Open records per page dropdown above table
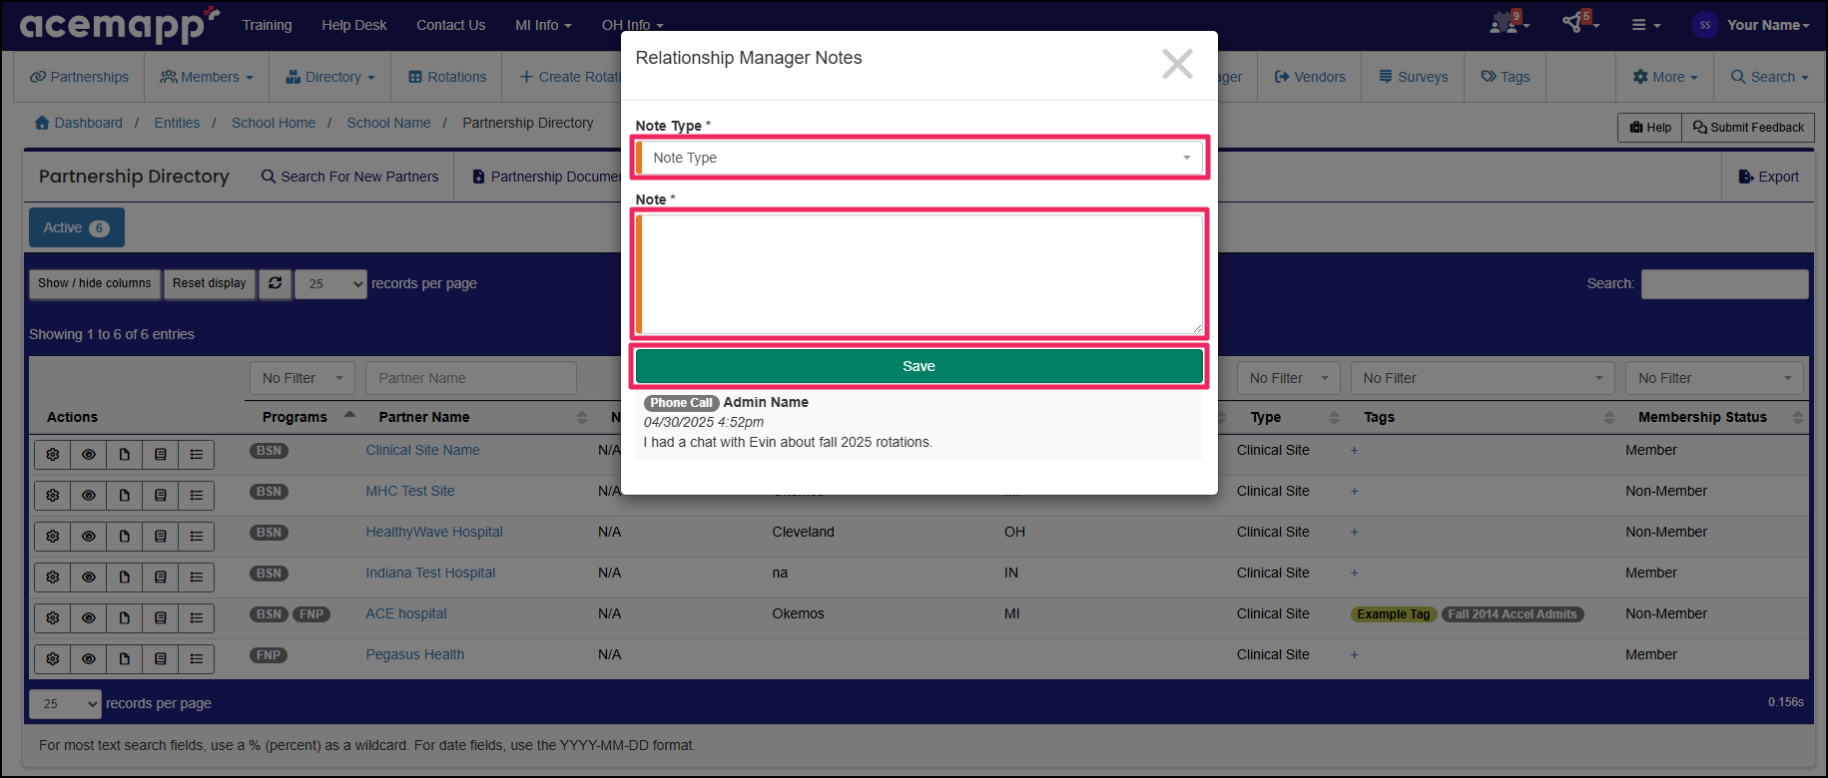This screenshot has height=778, width=1828. coord(330,284)
